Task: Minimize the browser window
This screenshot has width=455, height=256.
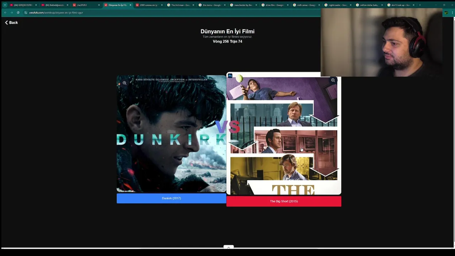Action: [x=436, y=5]
